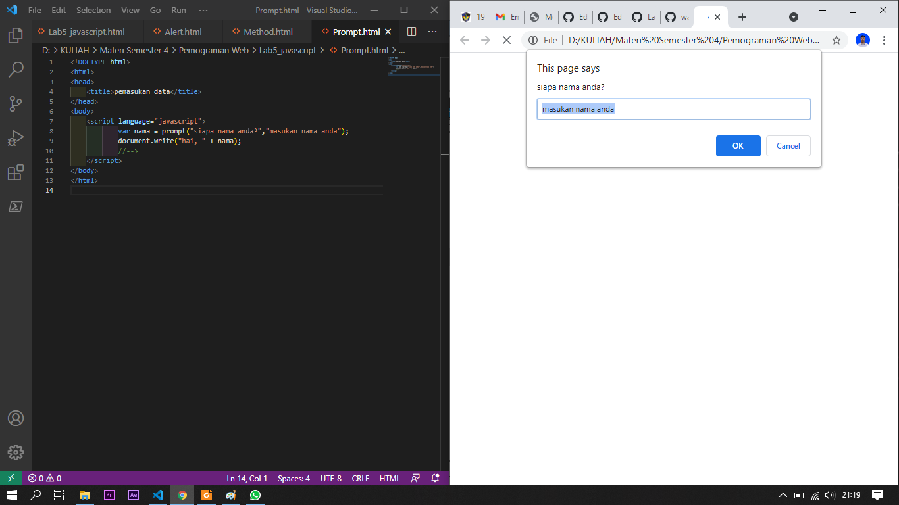Open the Run menu in VS Code
This screenshot has width=899, height=505.
pos(178,10)
